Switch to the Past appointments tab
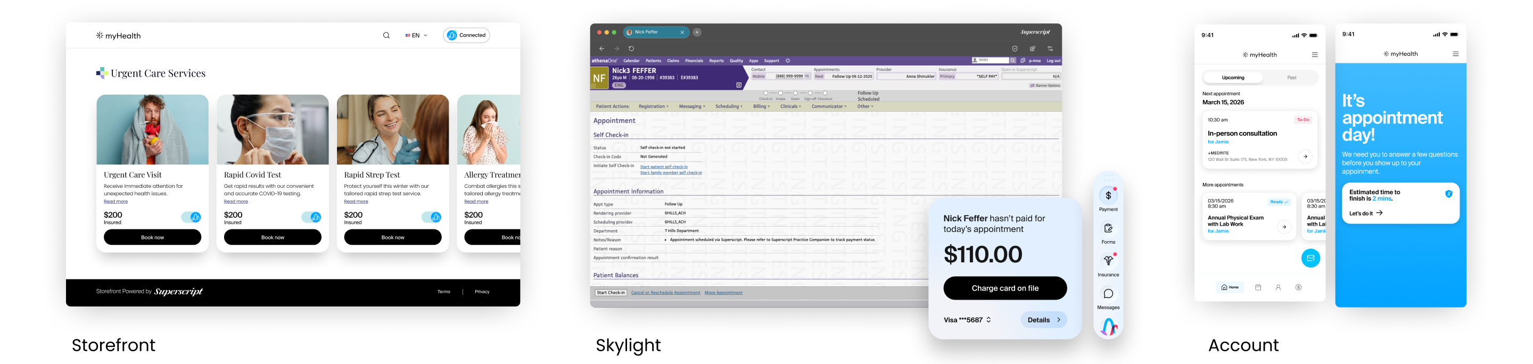This screenshot has height=364, width=1533. [x=1291, y=78]
